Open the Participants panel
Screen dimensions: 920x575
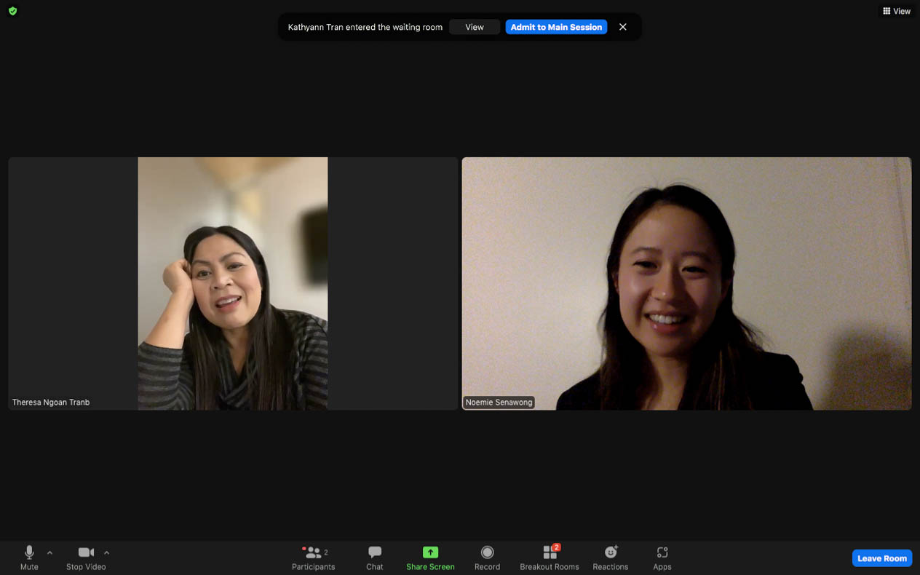314,558
